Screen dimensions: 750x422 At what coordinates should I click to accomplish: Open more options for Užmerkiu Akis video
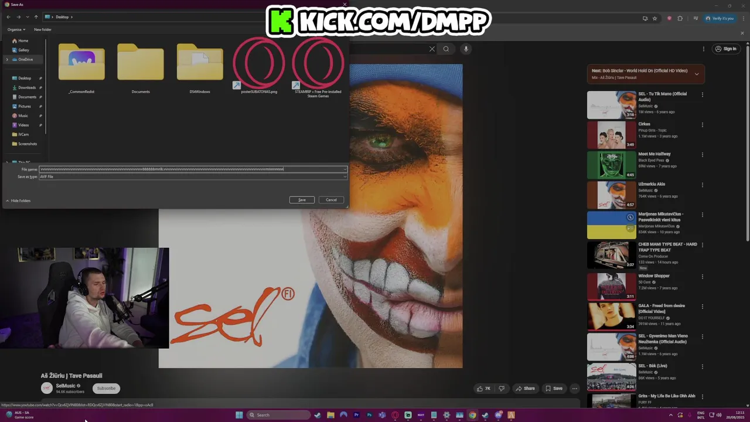[x=703, y=185]
